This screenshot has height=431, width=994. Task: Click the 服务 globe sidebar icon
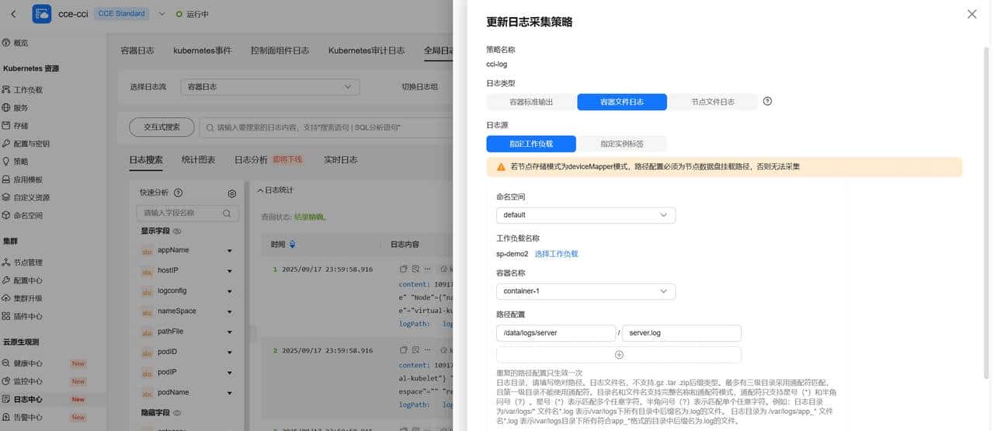point(6,108)
